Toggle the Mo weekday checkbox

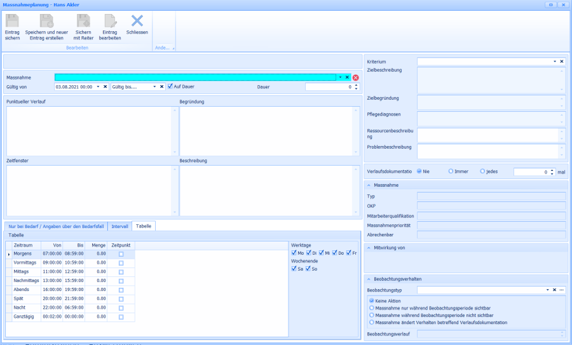click(x=294, y=253)
